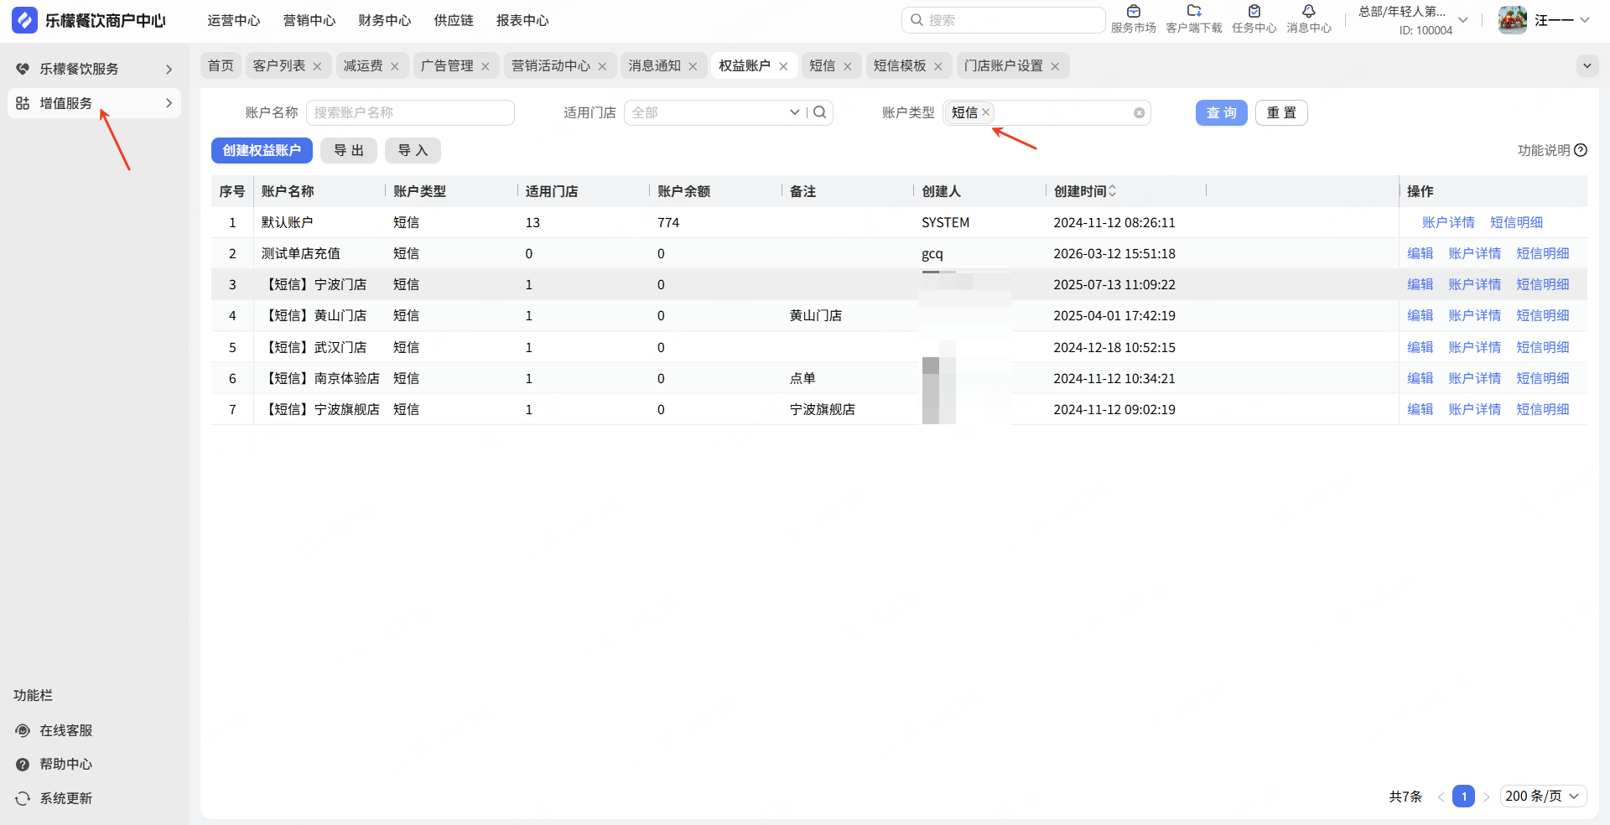Select page 1 in pagination
1610x825 pixels.
[1463, 796]
